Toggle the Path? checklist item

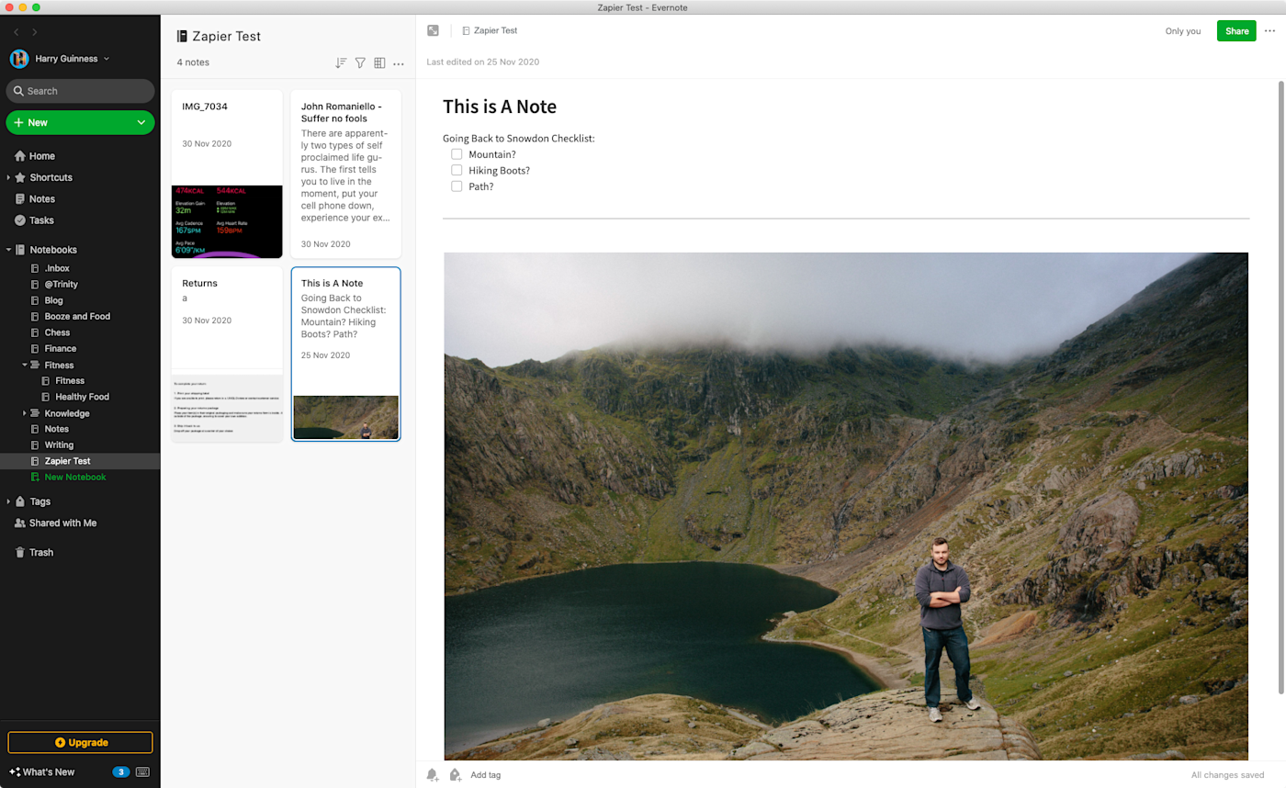click(457, 186)
